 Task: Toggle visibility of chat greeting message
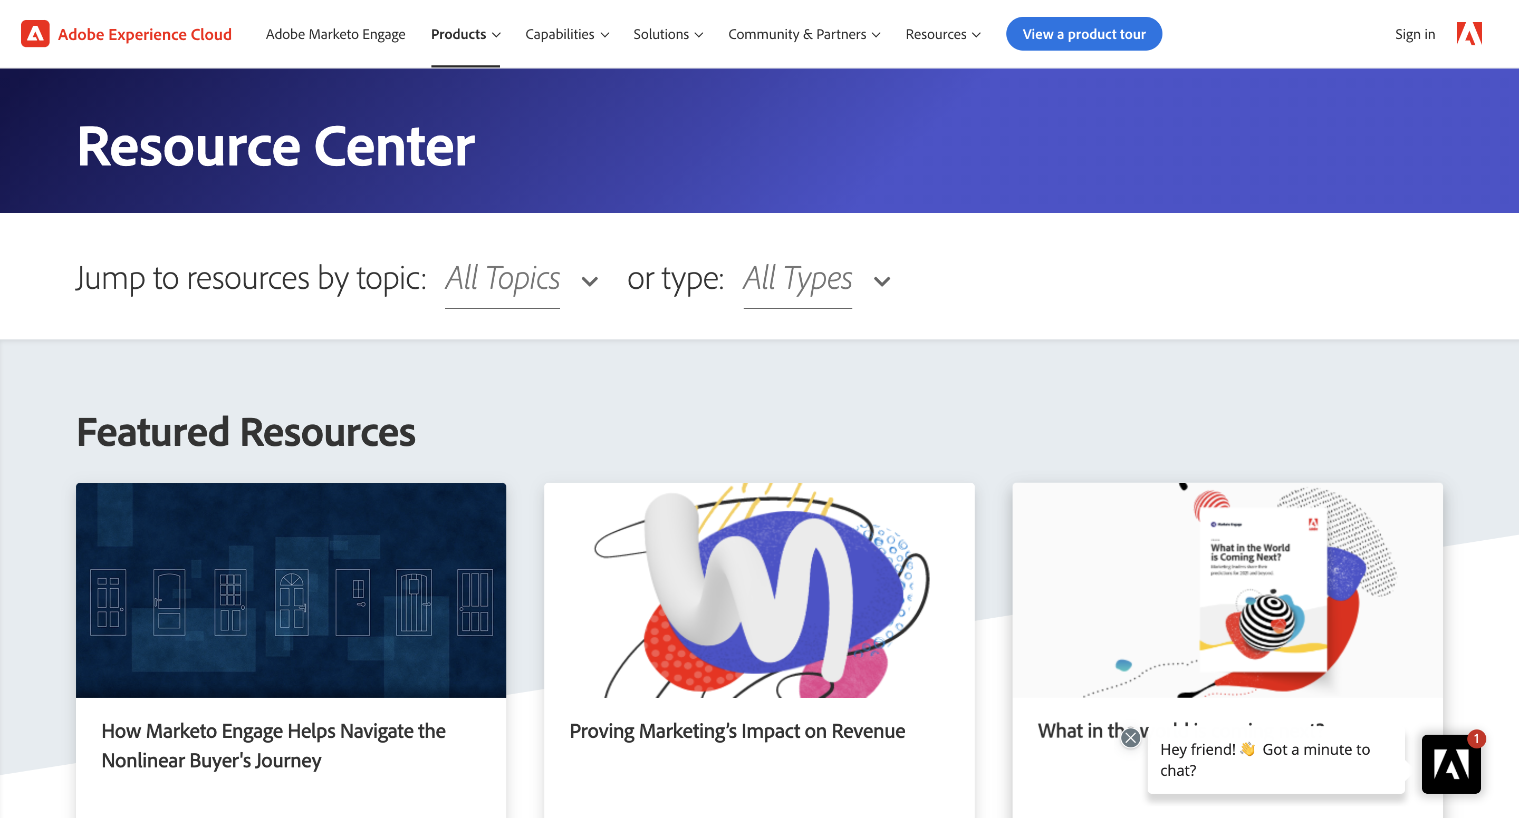coord(1131,735)
